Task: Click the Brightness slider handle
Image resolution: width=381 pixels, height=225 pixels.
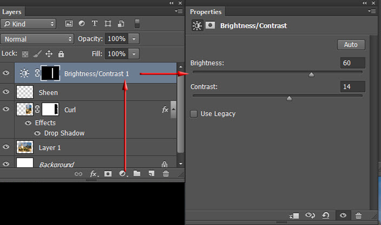Action: 311,75
